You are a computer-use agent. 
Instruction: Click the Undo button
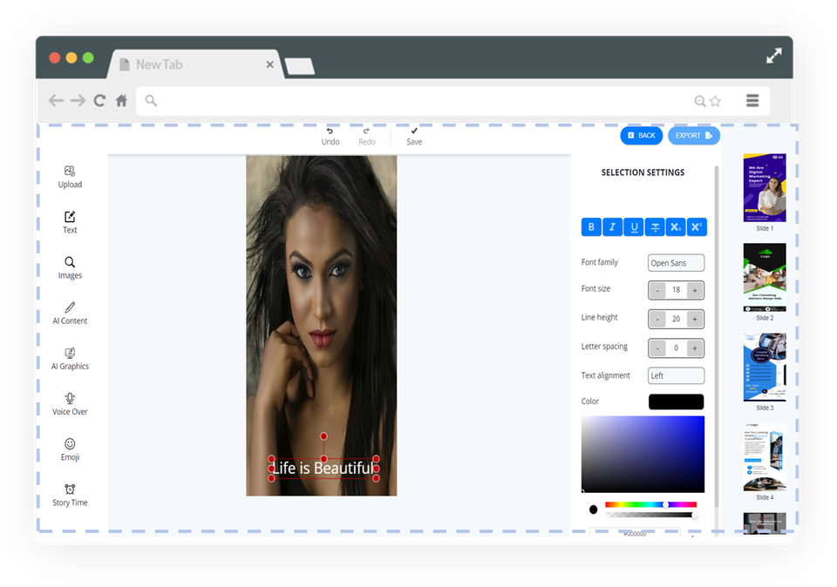coord(330,137)
